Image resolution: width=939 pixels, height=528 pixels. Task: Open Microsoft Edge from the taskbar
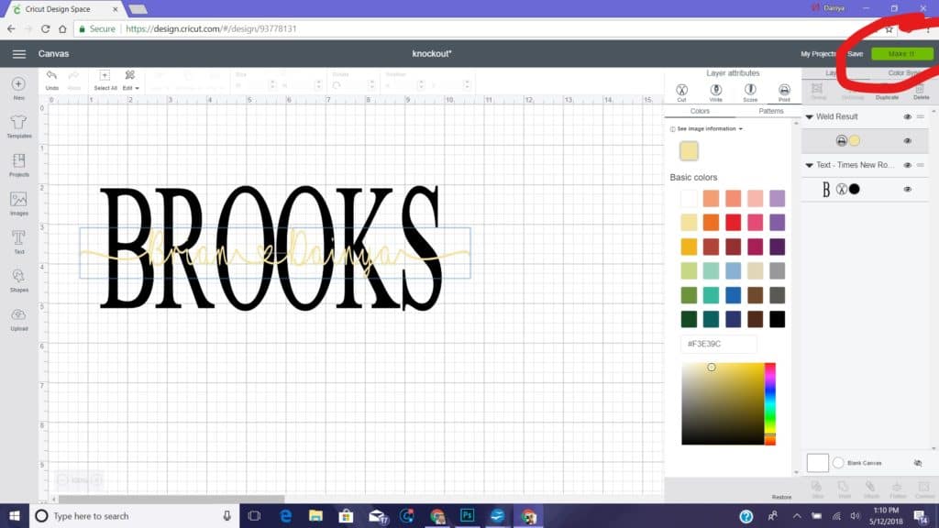point(286,516)
